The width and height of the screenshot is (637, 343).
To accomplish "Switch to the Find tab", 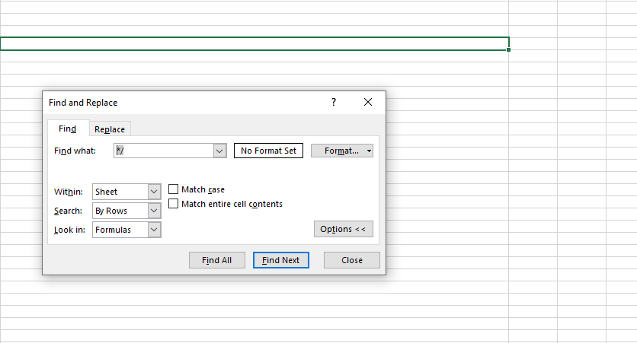I will point(67,129).
